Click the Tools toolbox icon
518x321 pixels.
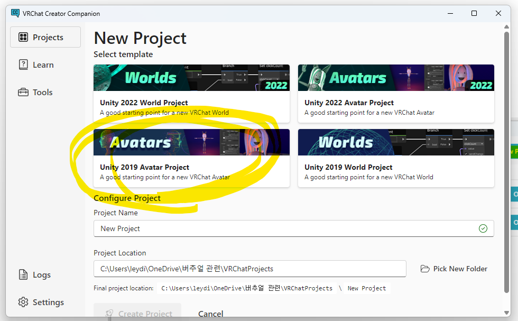coord(23,92)
